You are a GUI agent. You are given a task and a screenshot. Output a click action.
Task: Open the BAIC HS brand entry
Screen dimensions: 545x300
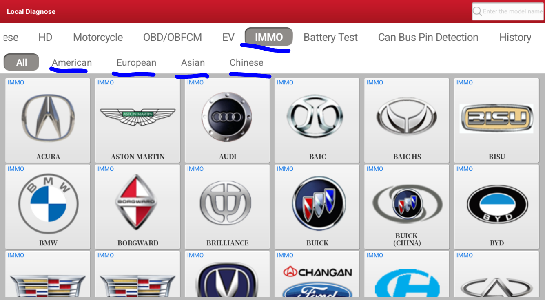[407, 120]
